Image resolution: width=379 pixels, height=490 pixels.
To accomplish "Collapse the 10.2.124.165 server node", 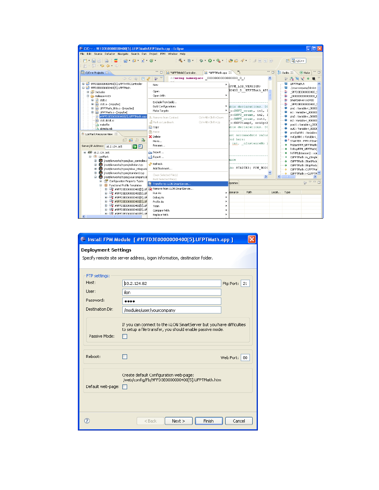I will pyautogui.click(x=85, y=152).
